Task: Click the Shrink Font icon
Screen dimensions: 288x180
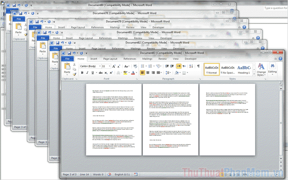Action: (119, 66)
